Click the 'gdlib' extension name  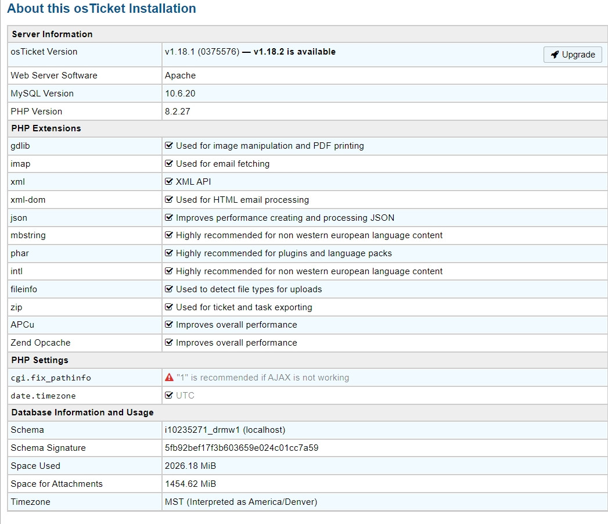(20, 146)
